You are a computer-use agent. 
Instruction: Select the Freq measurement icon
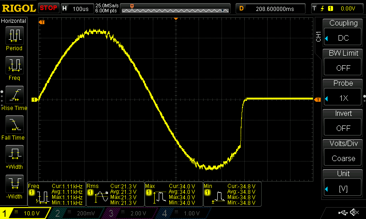[x=14, y=68]
